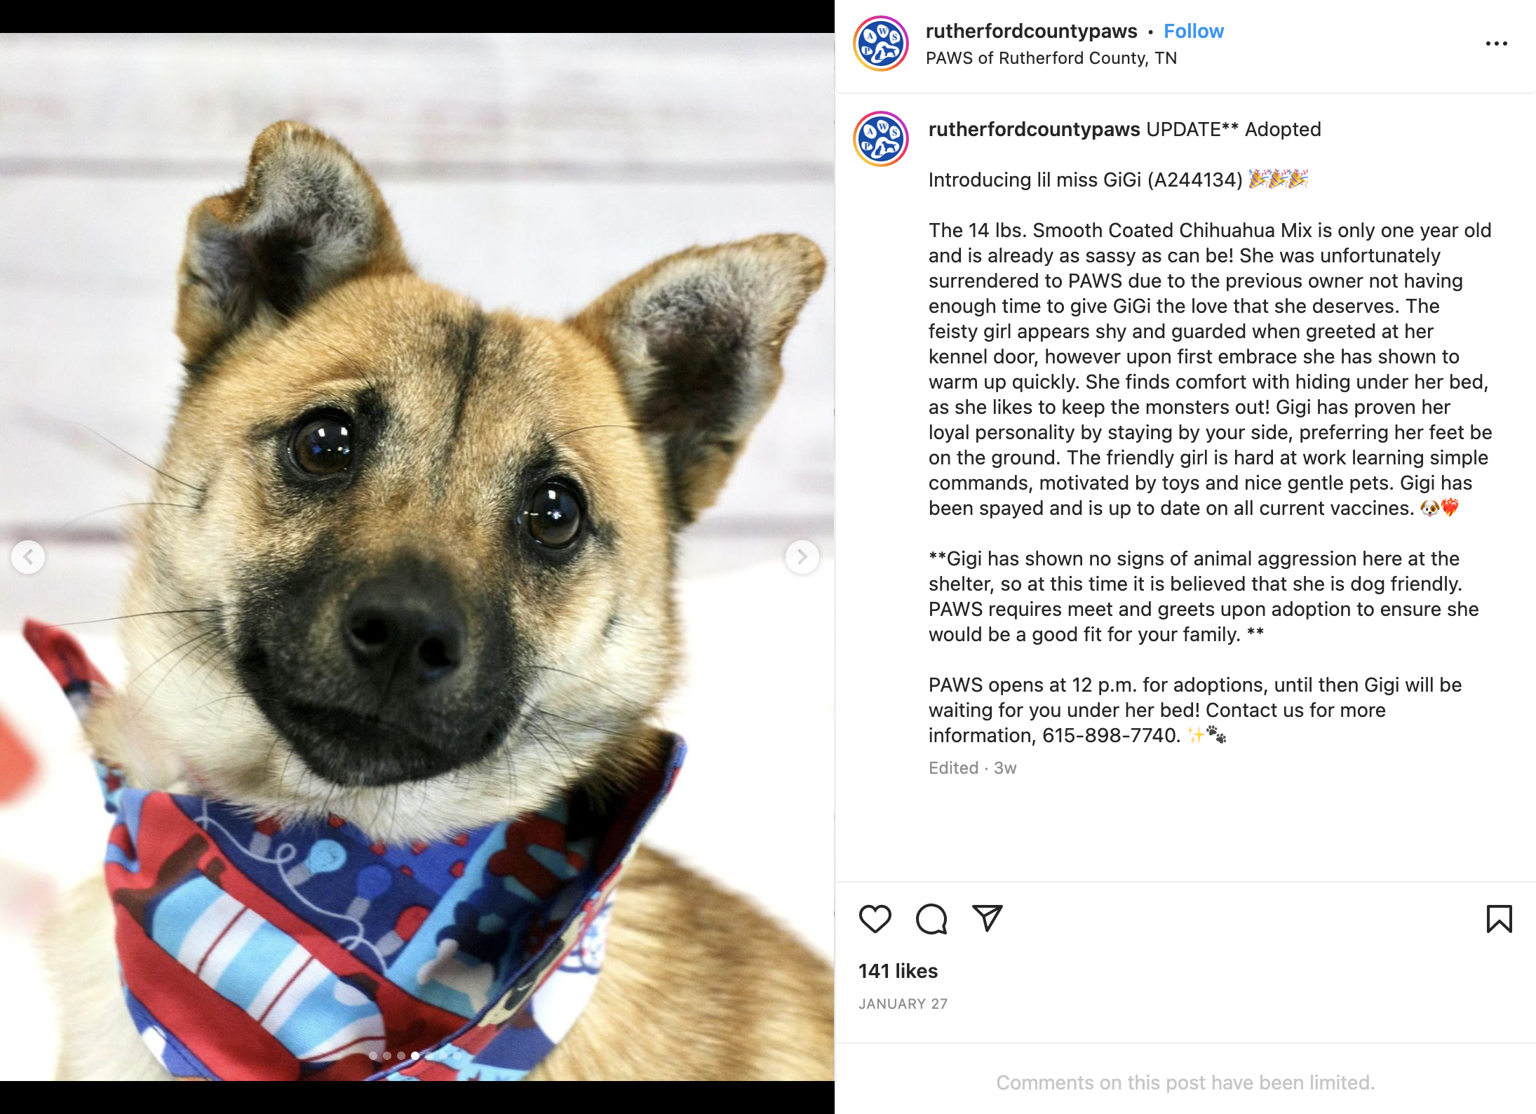This screenshot has height=1114, width=1536.
Task: View the 141 likes list
Action: [898, 971]
